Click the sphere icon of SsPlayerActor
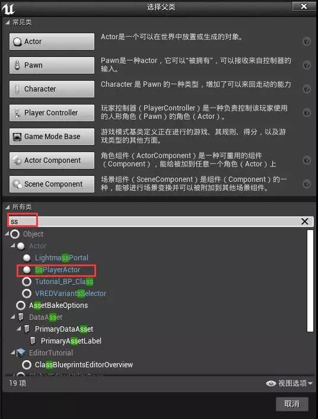The image size is (318, 419). point(27,270)
